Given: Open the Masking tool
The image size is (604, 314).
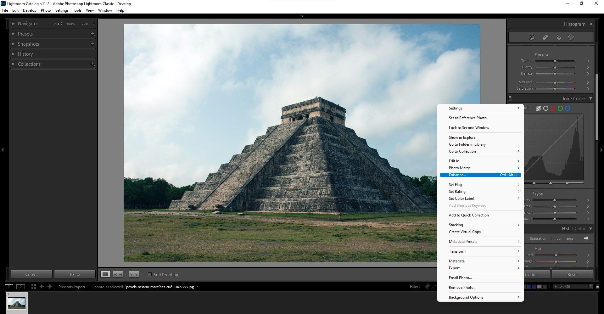Looking at the screenshot, I should click(x=571, y=37).
